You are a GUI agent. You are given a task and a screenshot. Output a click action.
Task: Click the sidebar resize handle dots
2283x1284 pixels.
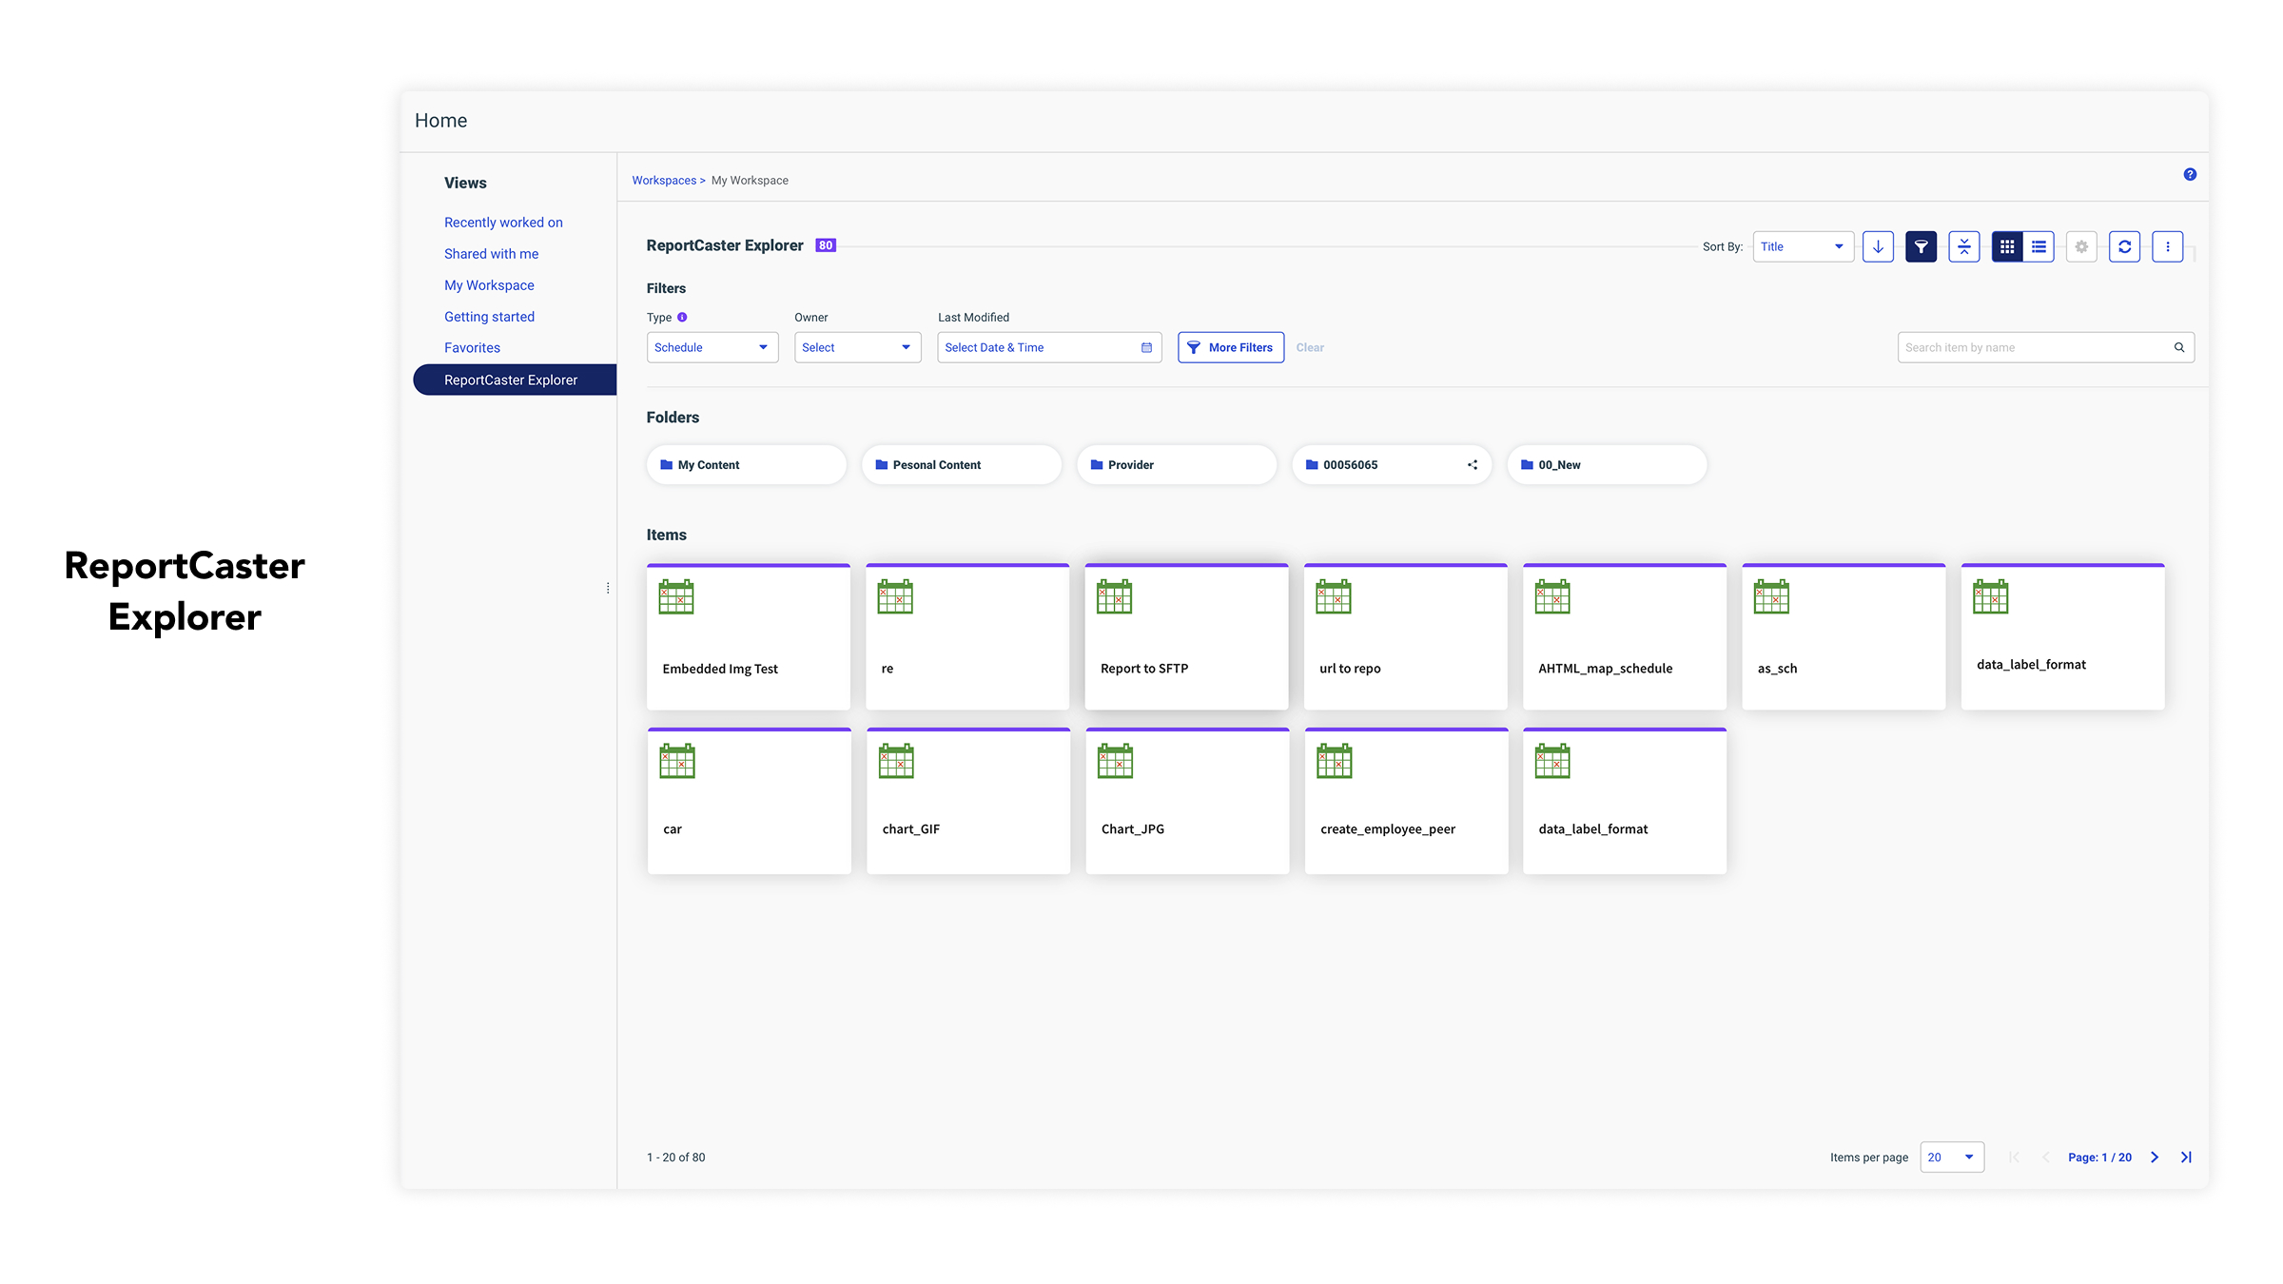608,588
